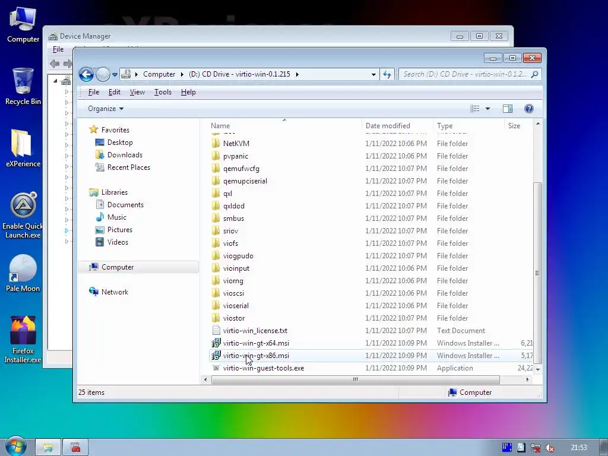This screenshot has height=456, width=608.
Task: Select the smbus folder
Action: pyautogui.click(x=233, y=218)
